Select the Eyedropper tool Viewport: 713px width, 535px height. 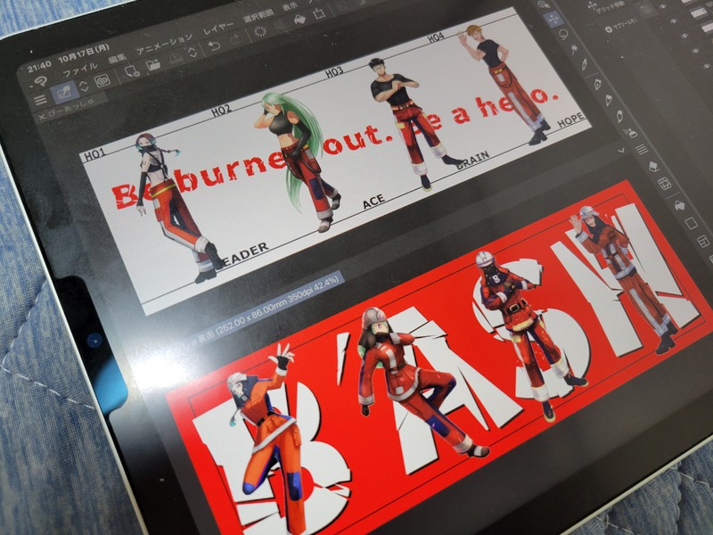585,65
